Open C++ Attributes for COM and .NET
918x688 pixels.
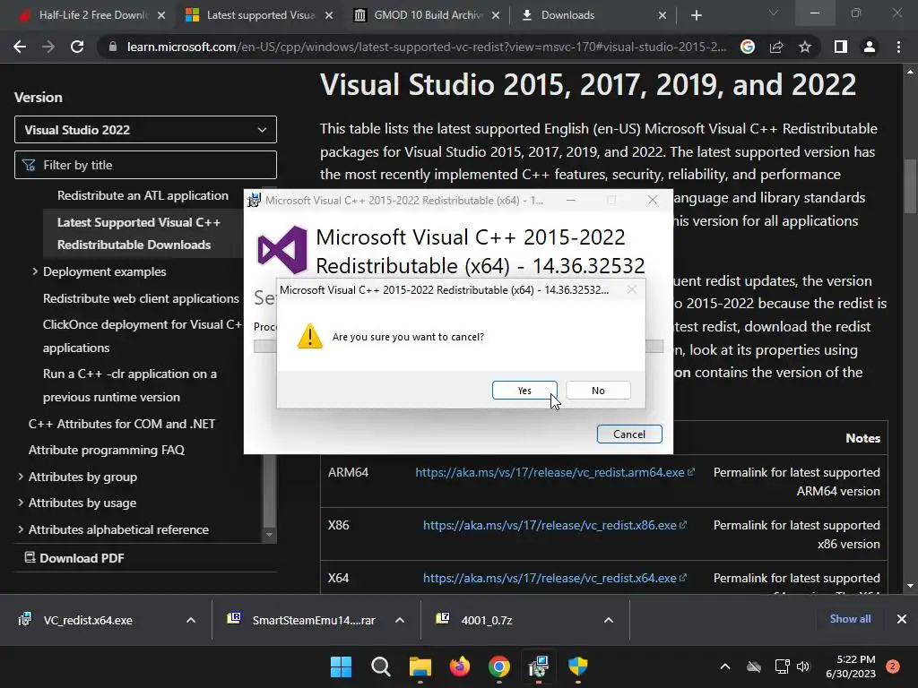click(122, 424)
